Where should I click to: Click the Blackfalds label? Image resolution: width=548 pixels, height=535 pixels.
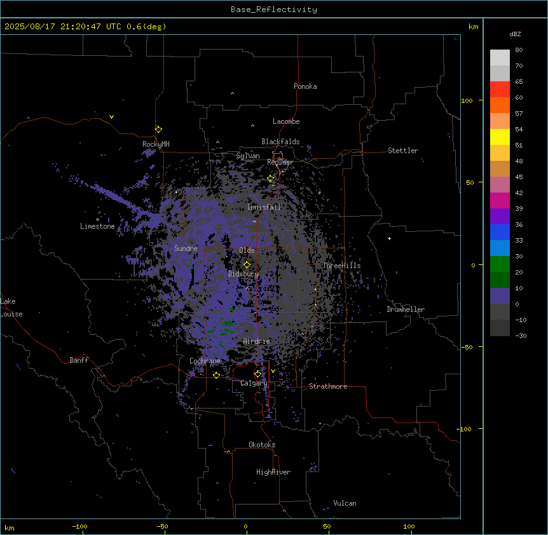pos(280,142)
